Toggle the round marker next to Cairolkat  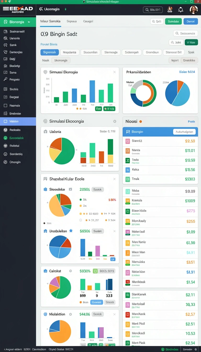coord(70,271)
